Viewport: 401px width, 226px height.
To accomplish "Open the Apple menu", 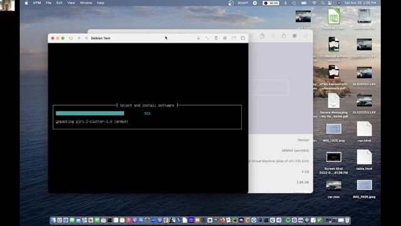I will (x=26, y=3).
